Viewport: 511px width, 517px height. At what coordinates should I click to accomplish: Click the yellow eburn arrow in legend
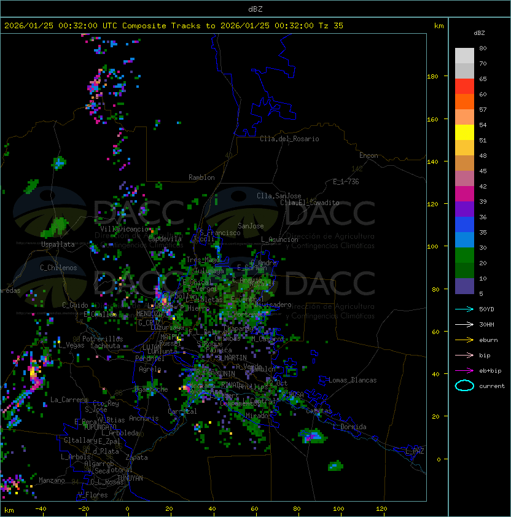point(464,340)
